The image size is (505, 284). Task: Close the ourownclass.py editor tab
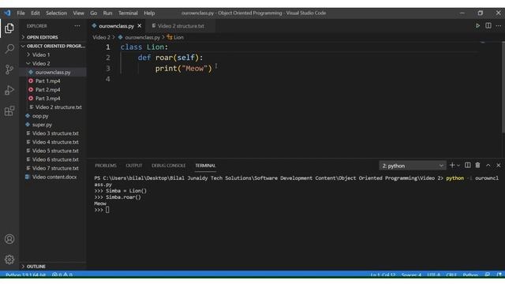click(x=140, y=26)
